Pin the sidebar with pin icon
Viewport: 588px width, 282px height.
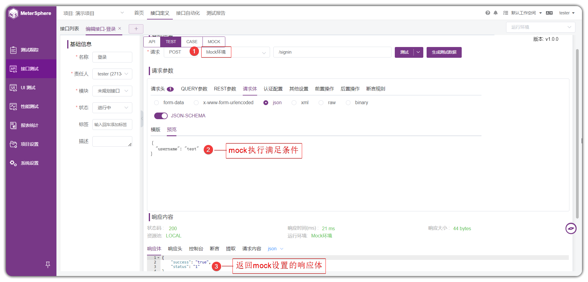click(x=48, y=264)
